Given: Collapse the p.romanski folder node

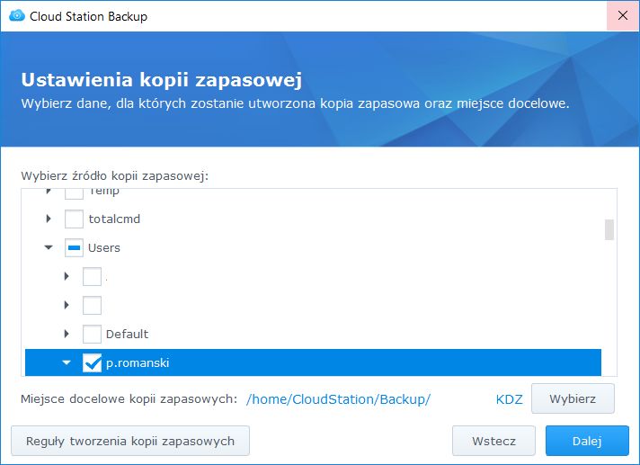Looking at the screenshot, I should [67, 362].
